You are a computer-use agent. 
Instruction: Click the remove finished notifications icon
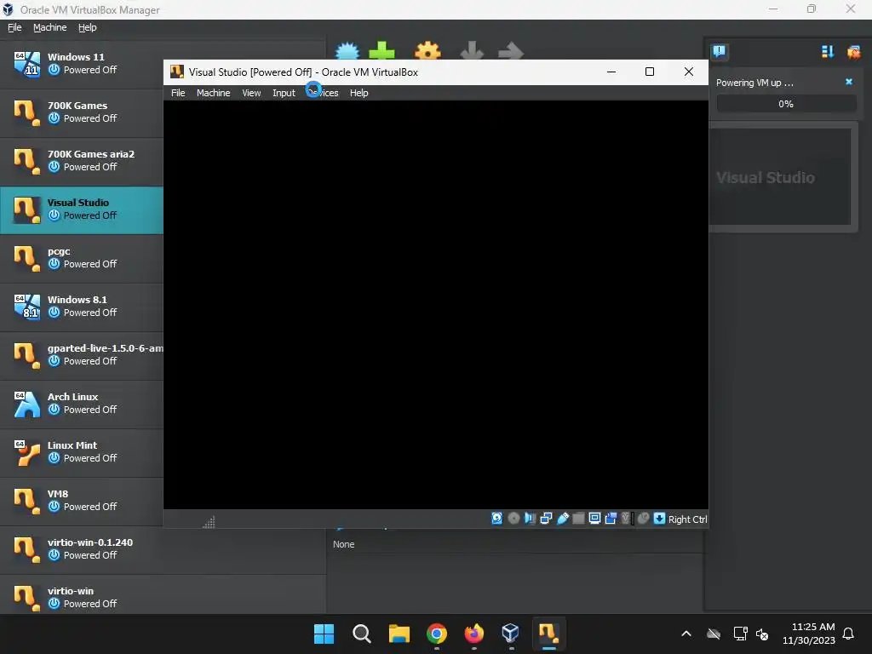[853, 52]
